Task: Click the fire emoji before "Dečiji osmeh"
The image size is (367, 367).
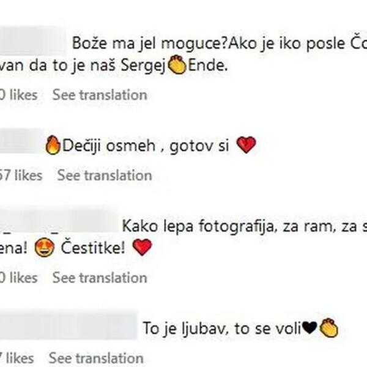Action: pyautogui.click(x=53, y=145)
